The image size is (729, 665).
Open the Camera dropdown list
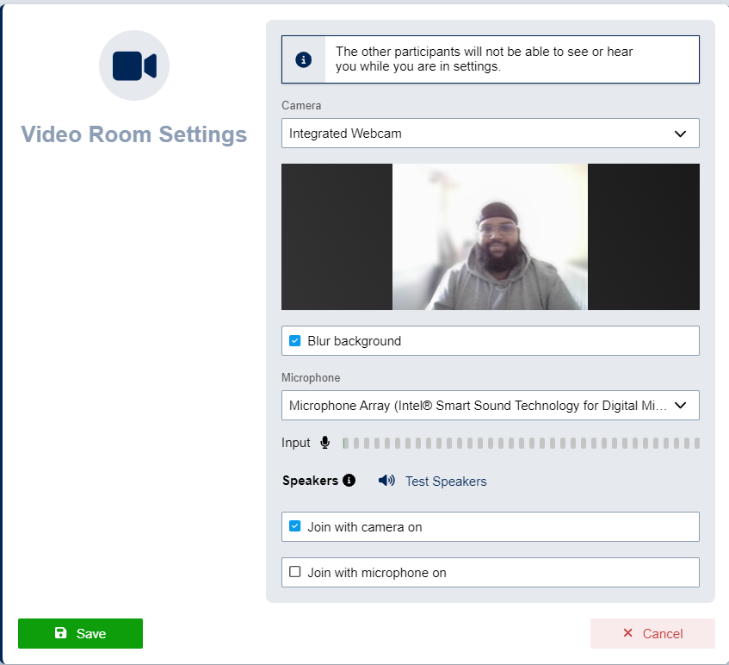pyautogui.click(x=489, y=134)
